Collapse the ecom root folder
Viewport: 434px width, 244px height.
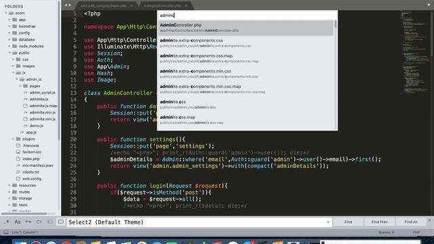(x=6, y=13)
